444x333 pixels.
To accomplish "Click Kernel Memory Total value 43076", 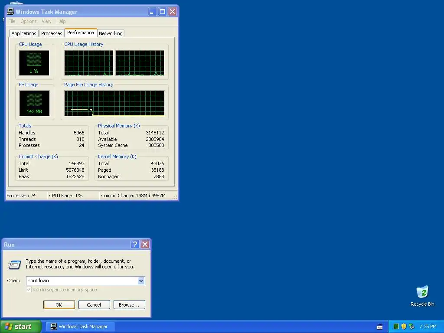I will tap(157, 163).
